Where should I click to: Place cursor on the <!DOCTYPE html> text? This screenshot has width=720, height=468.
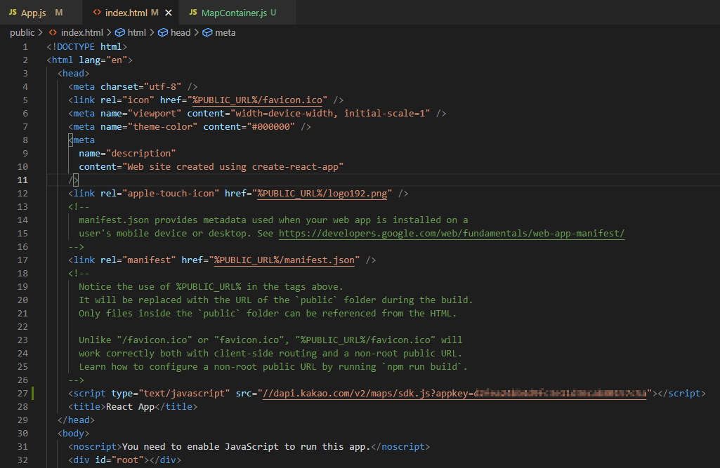[x=87, y=47]
